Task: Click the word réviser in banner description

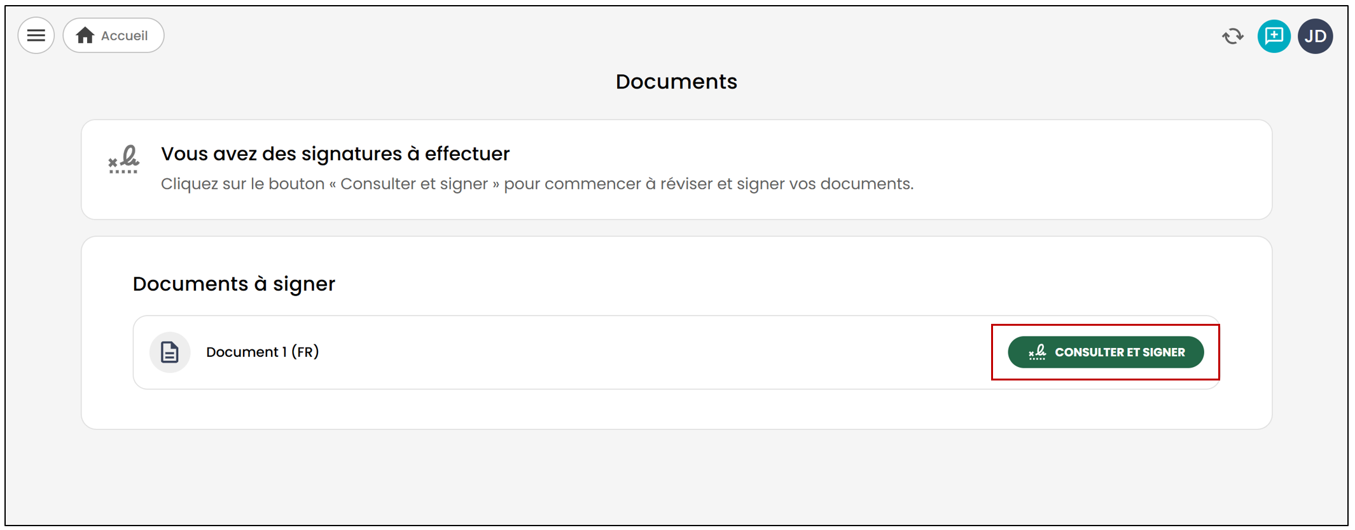Action: [x=686, y=184]
